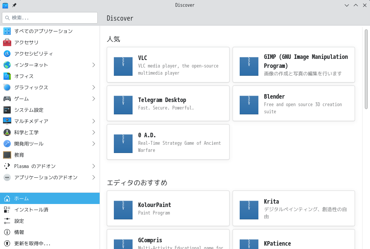Click the Telegram Desktop package icon
Viewport: 370px width, 249px height.
coord(123,105)
